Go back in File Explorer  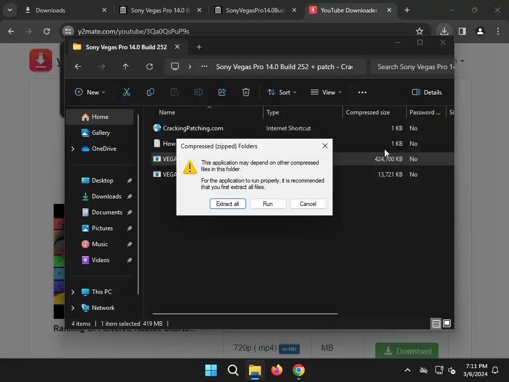pyautogui.click(x=78, y=67)
